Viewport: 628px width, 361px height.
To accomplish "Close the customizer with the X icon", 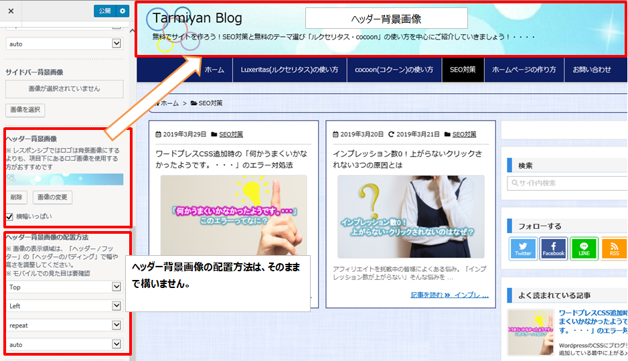I will [11, 11].
